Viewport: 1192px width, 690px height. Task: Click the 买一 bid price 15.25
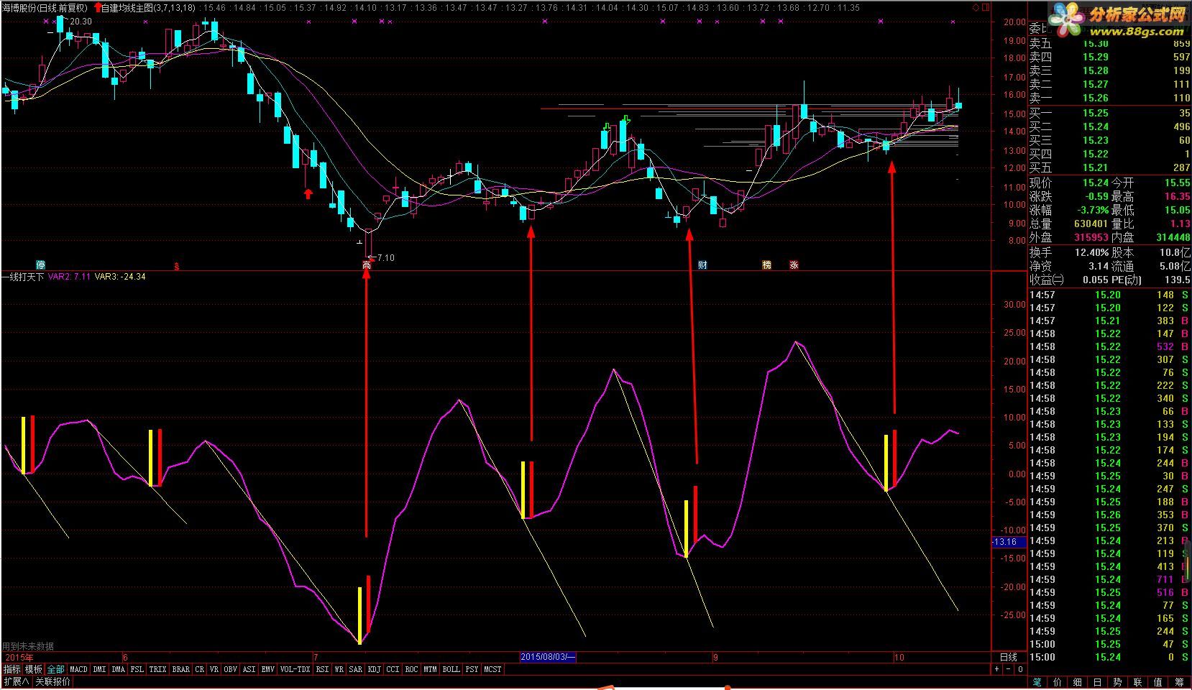(1096, 113)
